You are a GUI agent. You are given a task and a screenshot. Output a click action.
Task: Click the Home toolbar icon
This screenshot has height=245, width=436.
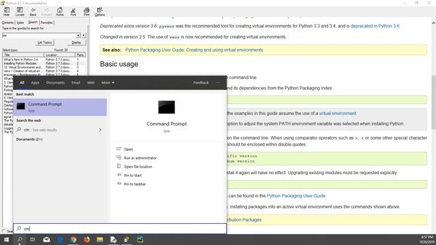click(60, 12)
